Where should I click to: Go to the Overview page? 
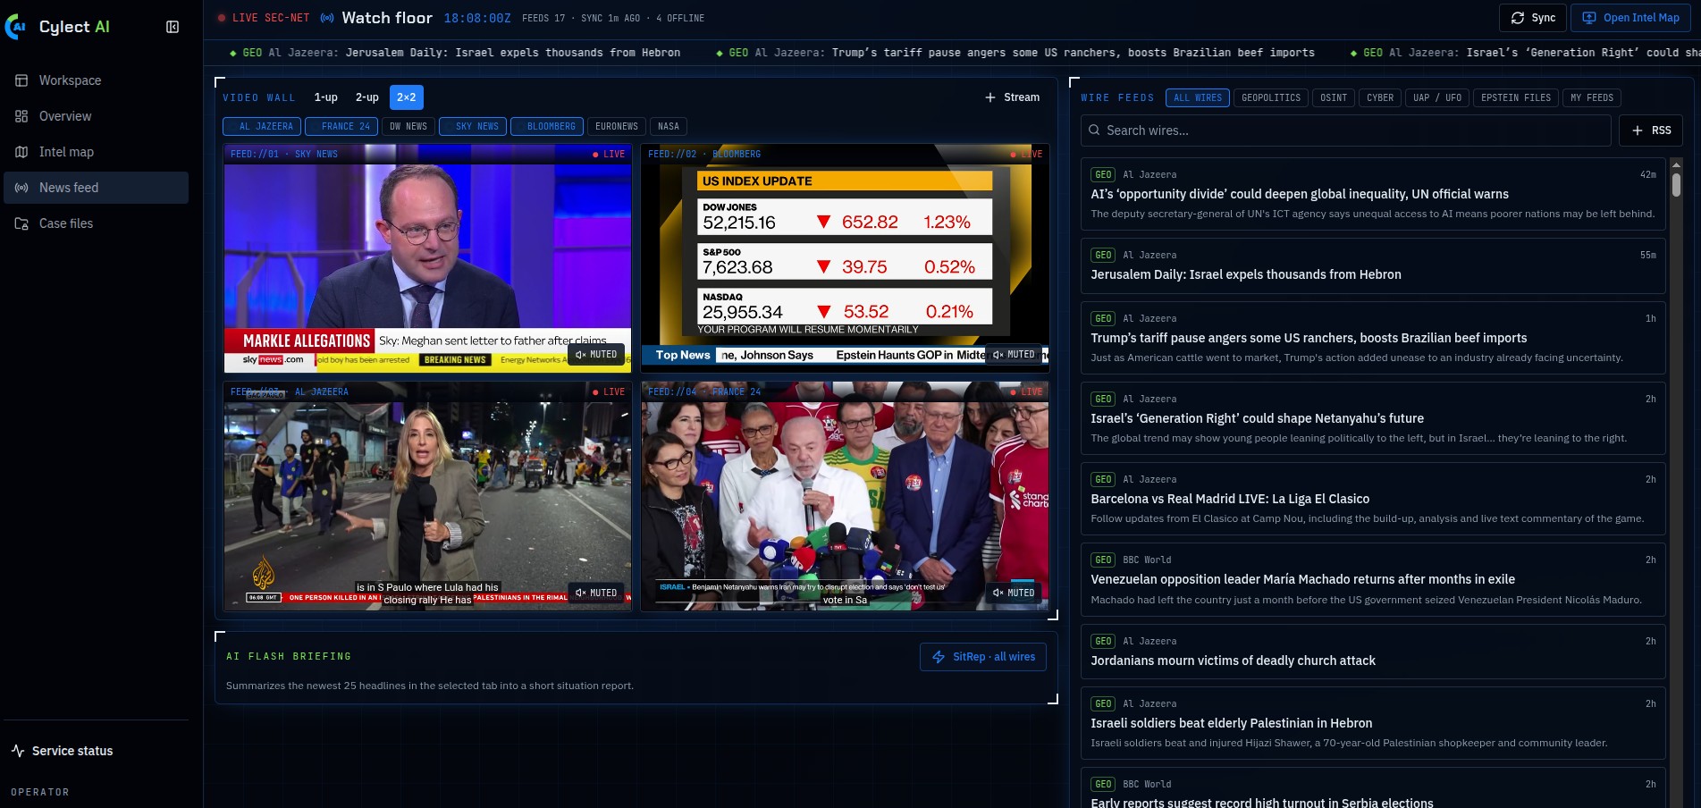[x=96, y=116]
